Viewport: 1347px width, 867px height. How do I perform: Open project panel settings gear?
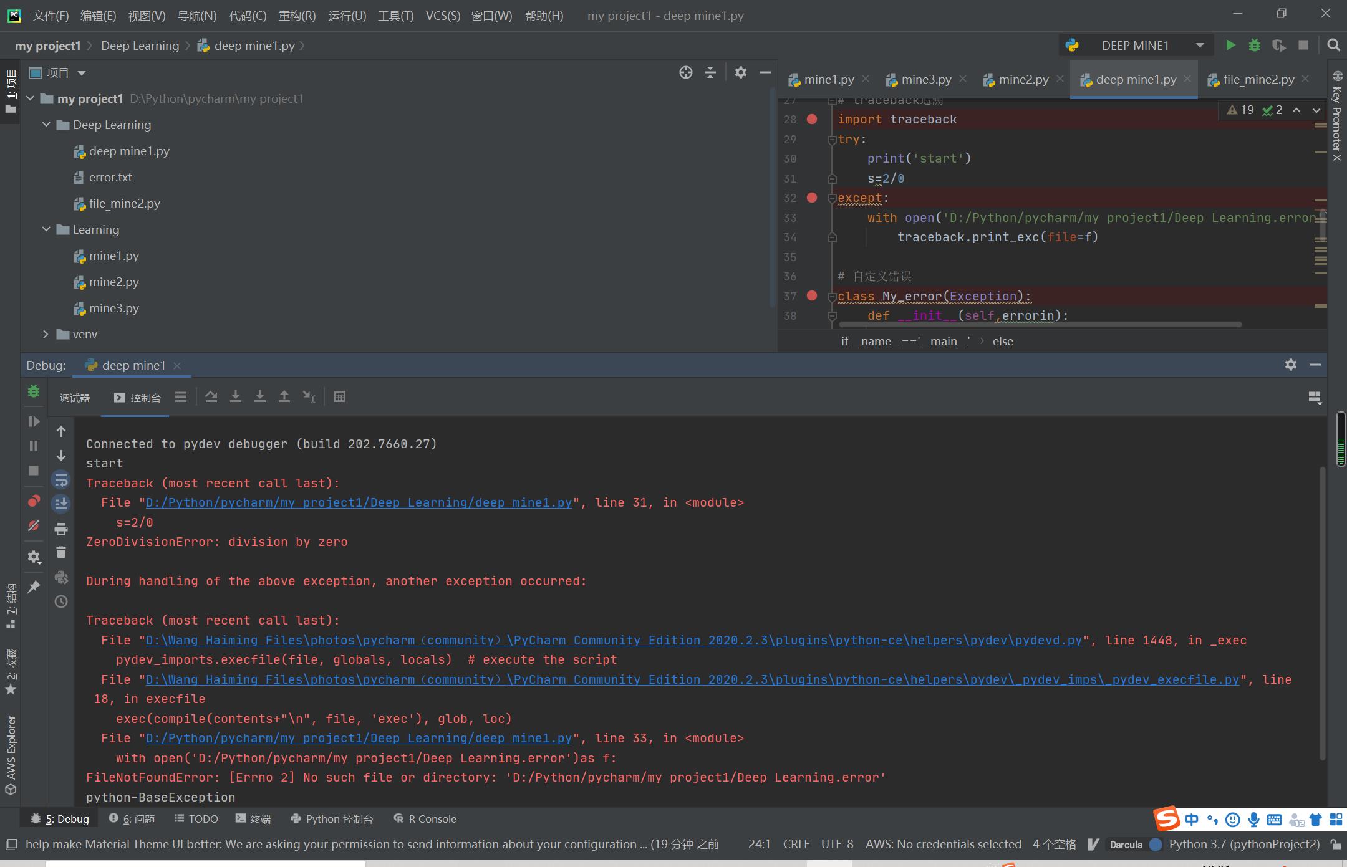tap(741, 73)
